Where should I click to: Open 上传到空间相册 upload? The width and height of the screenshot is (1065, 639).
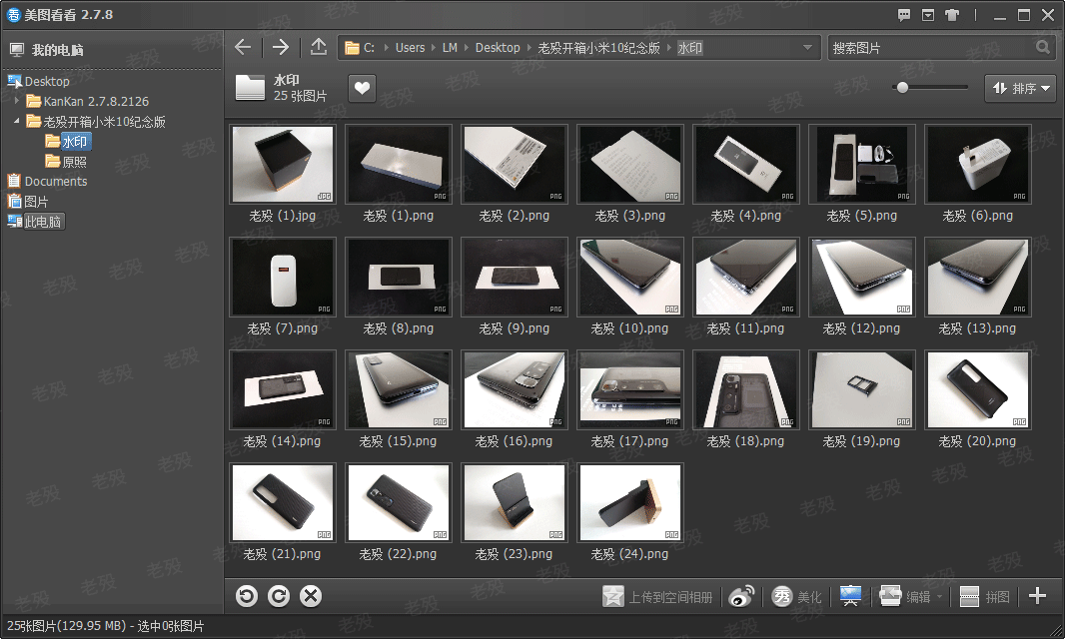point(657,597)
